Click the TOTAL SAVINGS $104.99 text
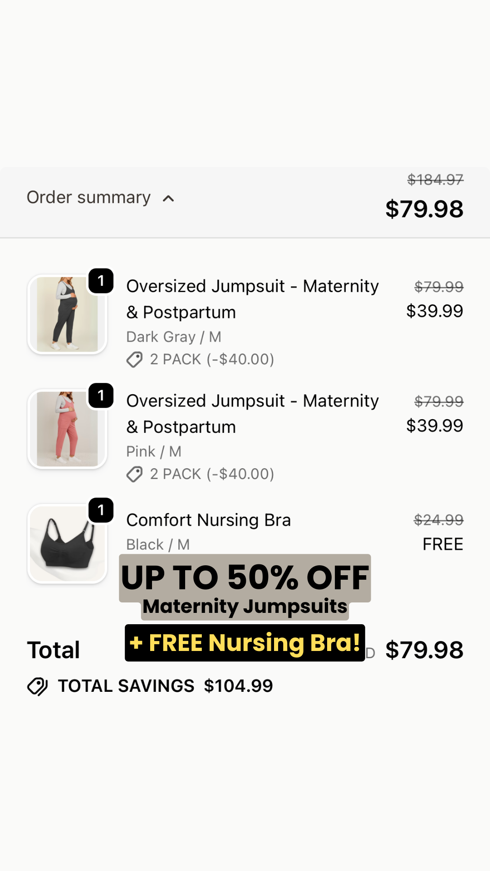The height and width of the screenshot is (871, 490). 166,686
